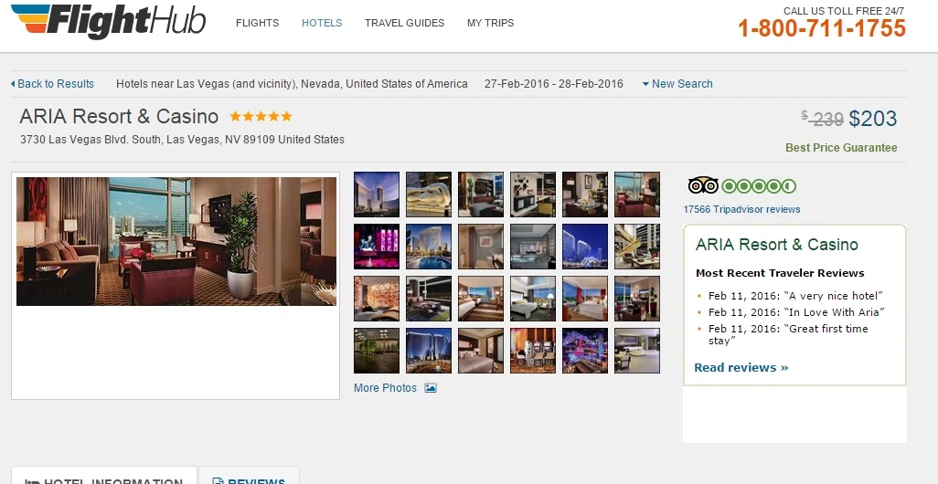
Task: Click the large main hotel suite photo
Action: pos(176,241)
